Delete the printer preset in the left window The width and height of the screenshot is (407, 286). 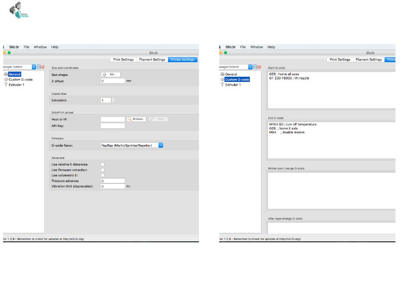point(43,67)
